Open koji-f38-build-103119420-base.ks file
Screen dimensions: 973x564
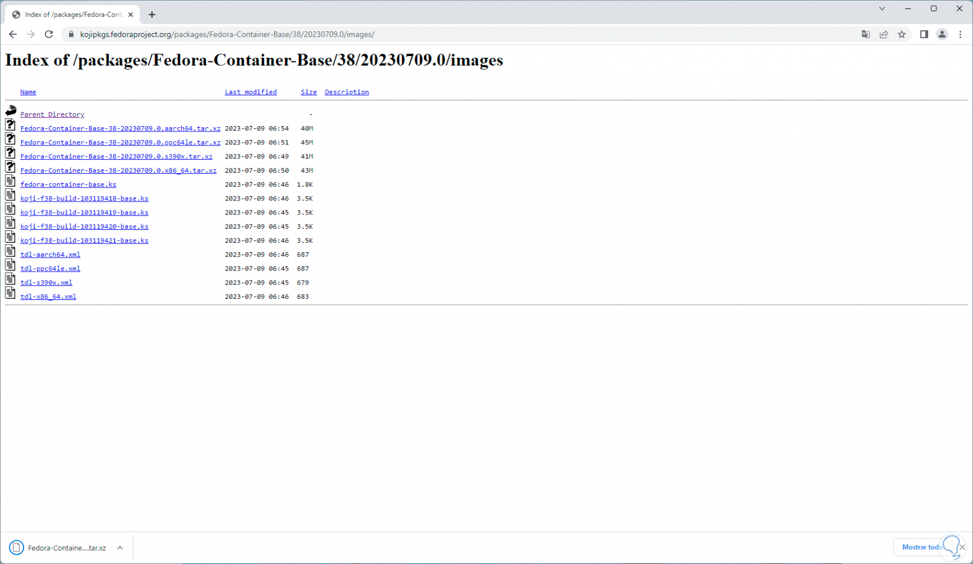84,227
